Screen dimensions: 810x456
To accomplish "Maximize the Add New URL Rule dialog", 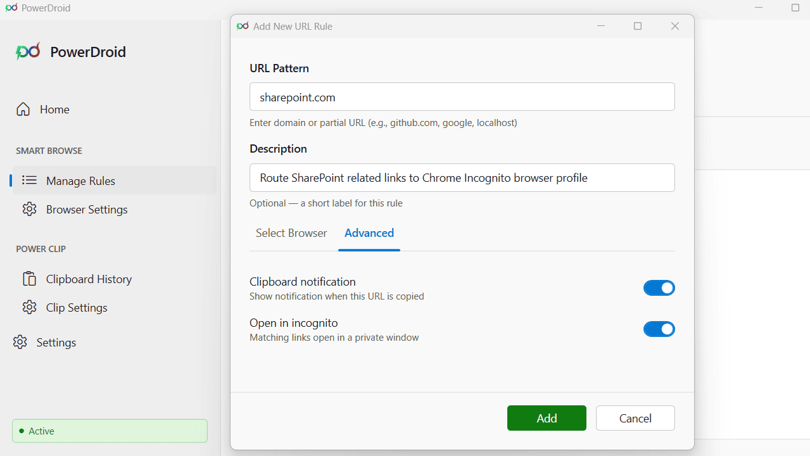I will coord(638,26).
